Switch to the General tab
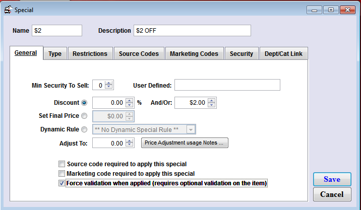The width and height of the screenshot is (361, 210). 26,53
